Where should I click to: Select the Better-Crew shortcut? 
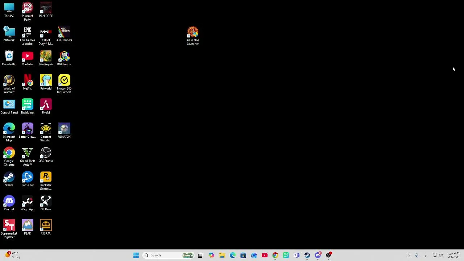27,131
